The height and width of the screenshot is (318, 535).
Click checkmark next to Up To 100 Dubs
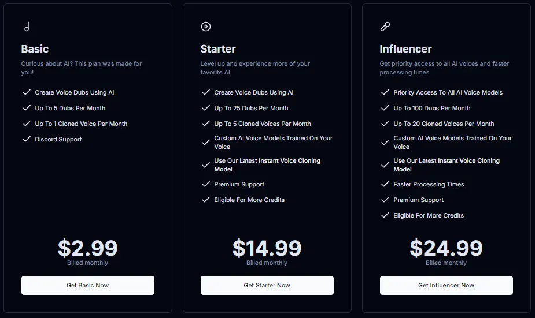(x=385, y=108)
